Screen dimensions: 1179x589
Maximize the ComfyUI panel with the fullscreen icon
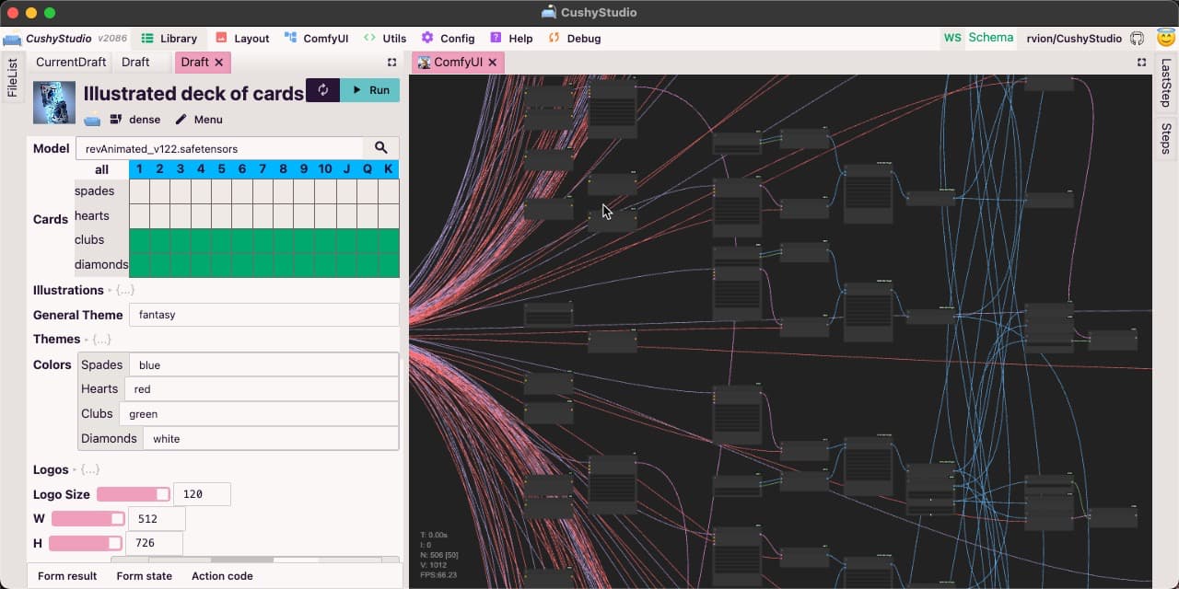(1142, 63)
